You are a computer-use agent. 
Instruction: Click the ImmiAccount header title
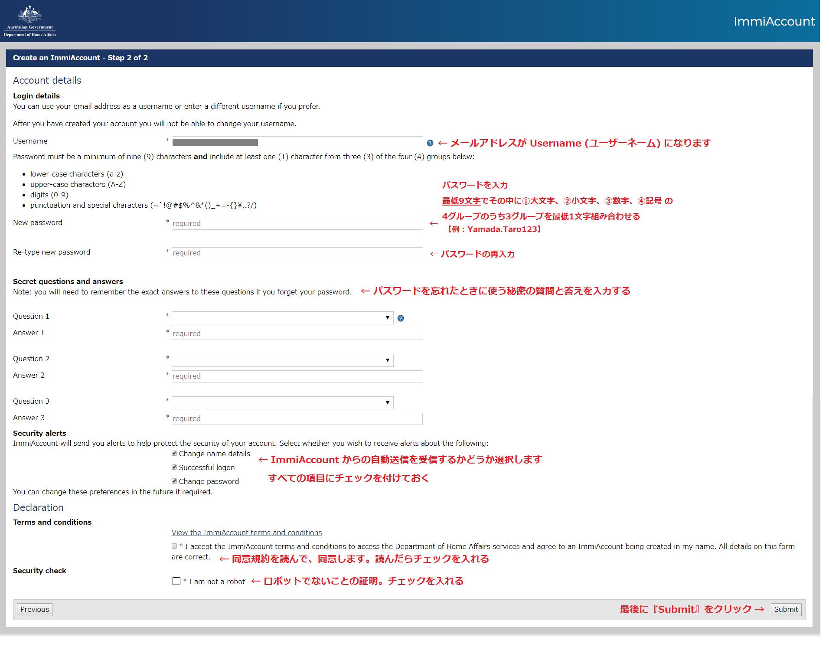tap(774, 21)
